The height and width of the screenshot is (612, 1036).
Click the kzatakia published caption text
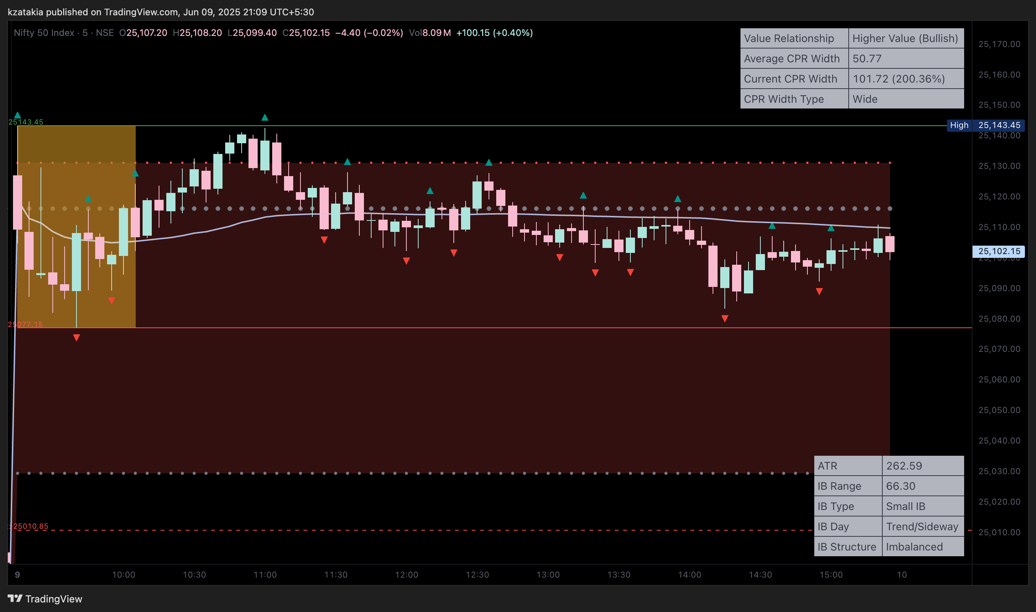pyautogui.click(x=161, y=12)
